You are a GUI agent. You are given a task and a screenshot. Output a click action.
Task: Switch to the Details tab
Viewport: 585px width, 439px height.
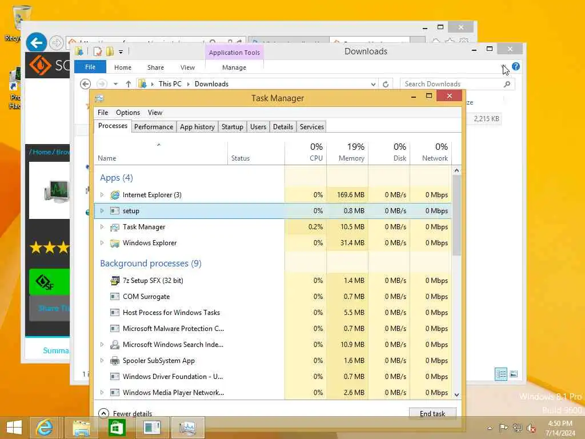(283, 127)
